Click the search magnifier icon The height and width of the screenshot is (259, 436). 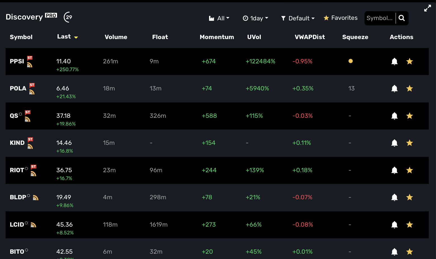pyautogui.click(x=402, y=18)
